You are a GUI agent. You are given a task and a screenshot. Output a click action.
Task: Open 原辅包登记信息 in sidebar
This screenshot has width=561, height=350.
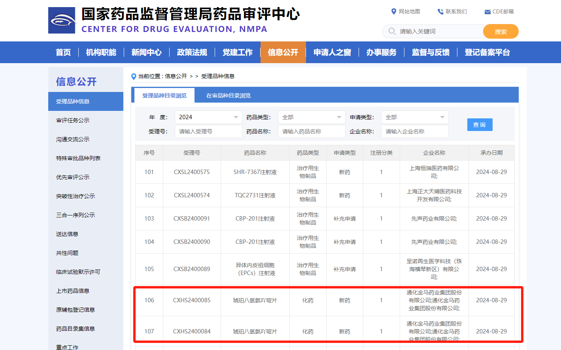click(86, 310)
